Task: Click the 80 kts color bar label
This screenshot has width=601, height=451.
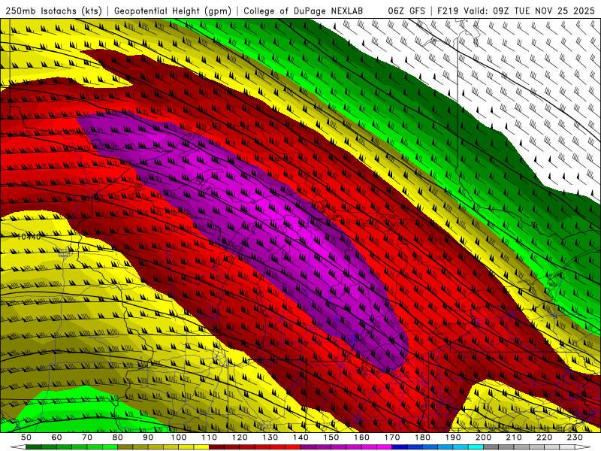Action: tap(117, 437)
